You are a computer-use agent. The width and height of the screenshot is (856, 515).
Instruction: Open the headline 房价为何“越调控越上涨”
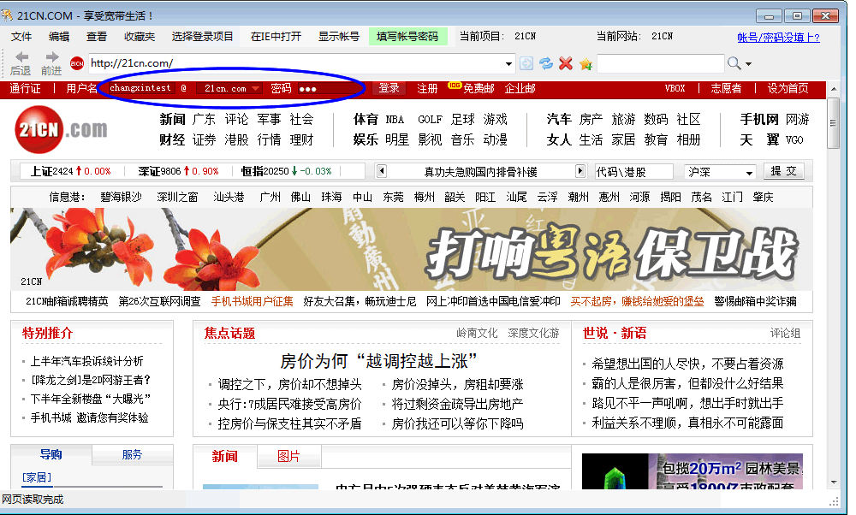point(379,361)
